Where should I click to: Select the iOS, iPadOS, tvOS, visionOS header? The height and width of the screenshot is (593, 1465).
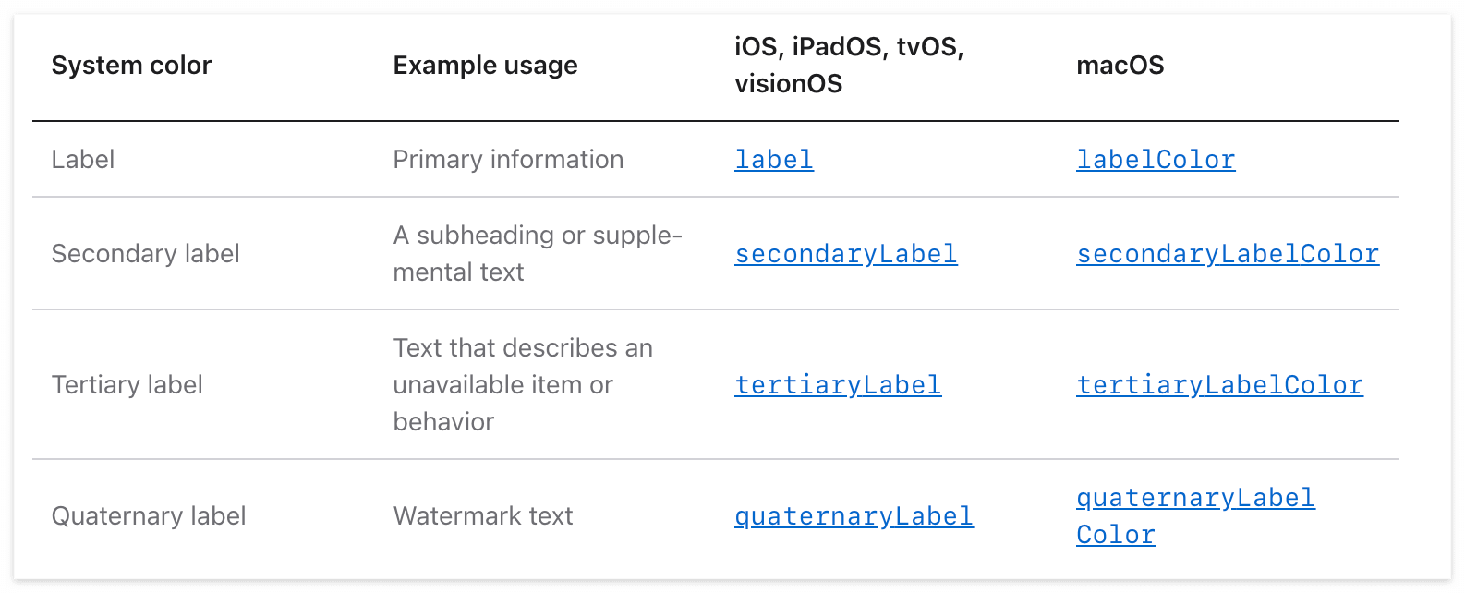[x=849, y=66]
